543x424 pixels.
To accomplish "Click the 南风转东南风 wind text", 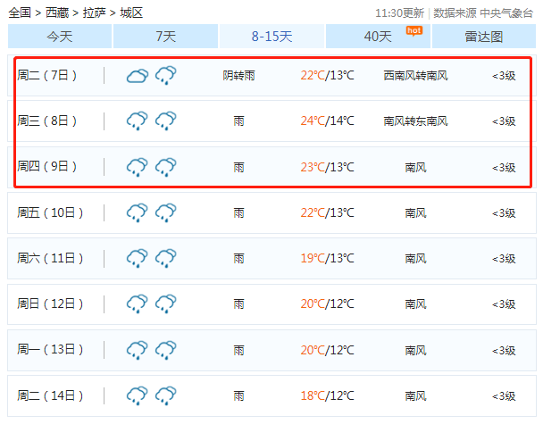I will tap(415, 121).
